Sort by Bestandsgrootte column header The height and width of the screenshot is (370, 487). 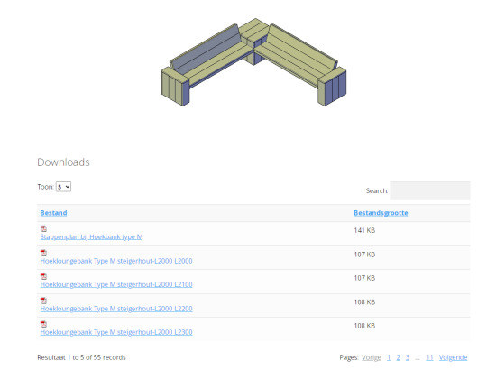click(x=381, y=213)
